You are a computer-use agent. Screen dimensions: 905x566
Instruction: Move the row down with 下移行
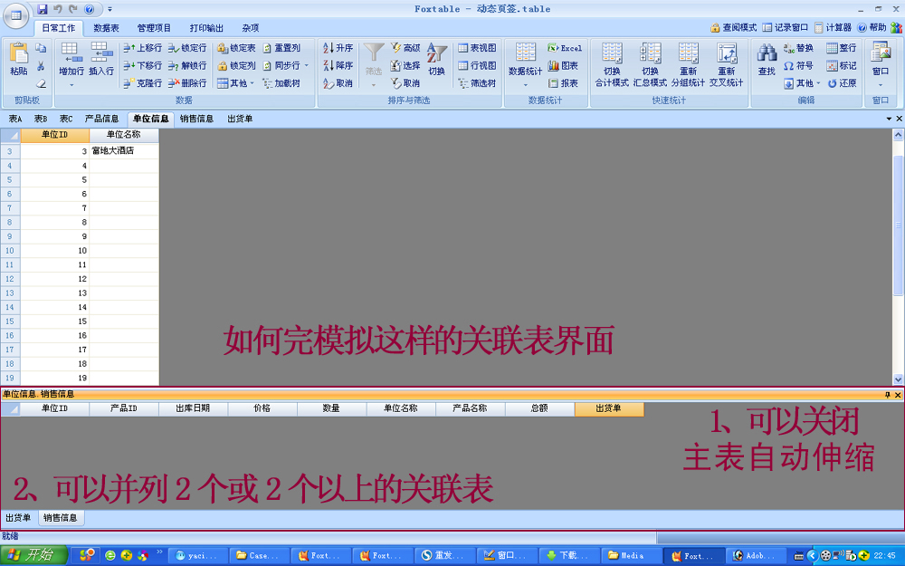coord(143,65)
